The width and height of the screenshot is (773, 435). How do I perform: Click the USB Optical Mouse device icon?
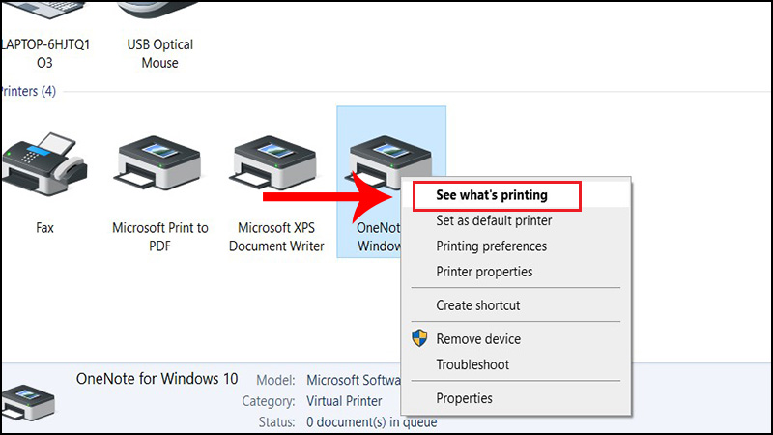[159, 12]
